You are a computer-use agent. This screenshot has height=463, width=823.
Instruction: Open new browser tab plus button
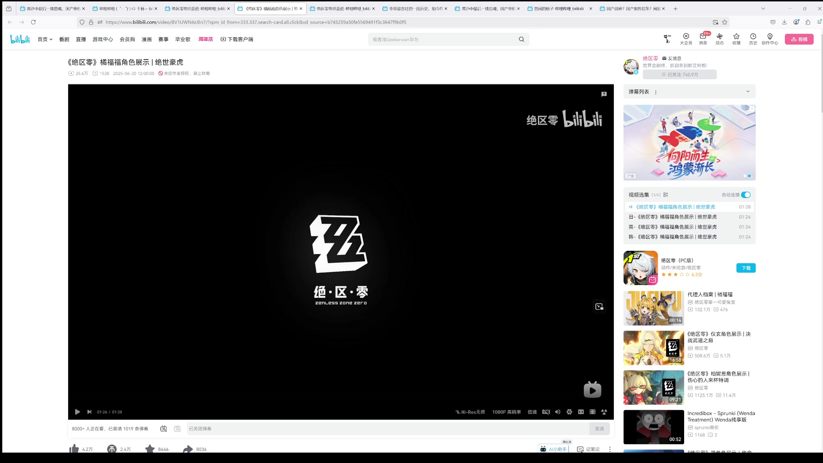tap(675, 9)
